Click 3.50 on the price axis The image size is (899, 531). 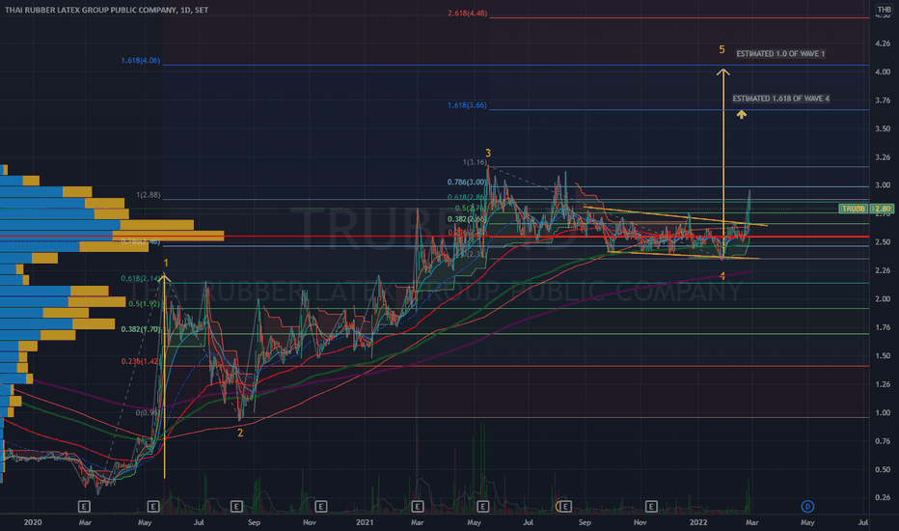(x=883, y=128)
